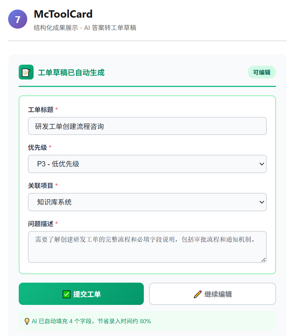Expand the 关联项目 chevron arrow
This screenshot has height=336, width=300.
[x=261, y=202]
